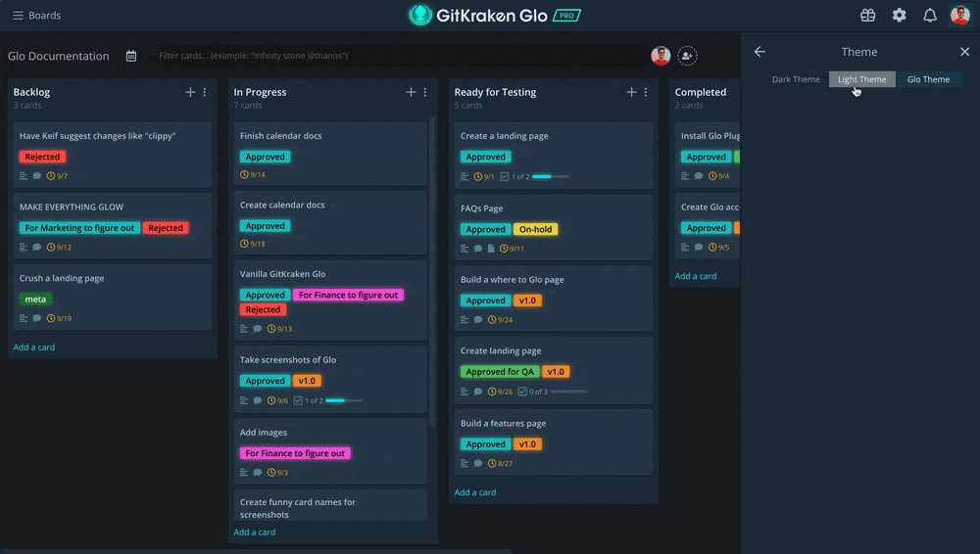Click the 9/14 due date clock on Finish calendar docs
Viewport: 980px width, 554px height.
pyautogui.click(x=253, y=175)
